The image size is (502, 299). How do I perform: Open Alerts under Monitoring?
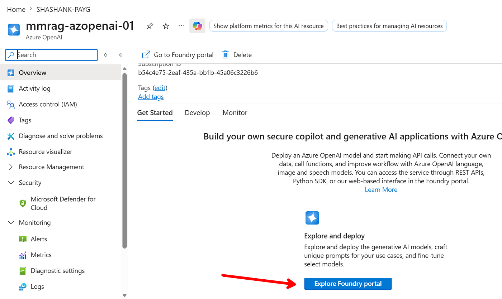pos(39,239)
